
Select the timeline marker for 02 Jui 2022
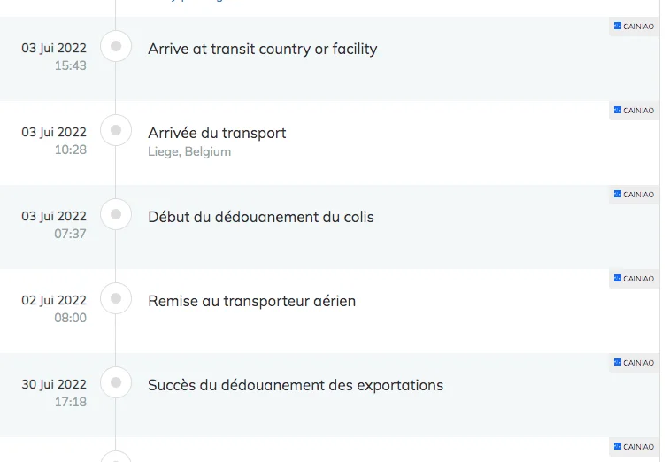[x=116, y=298]
